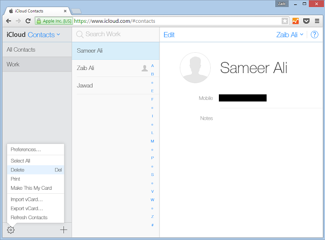
Task: Click the Mobile field label
Action: 206,98
